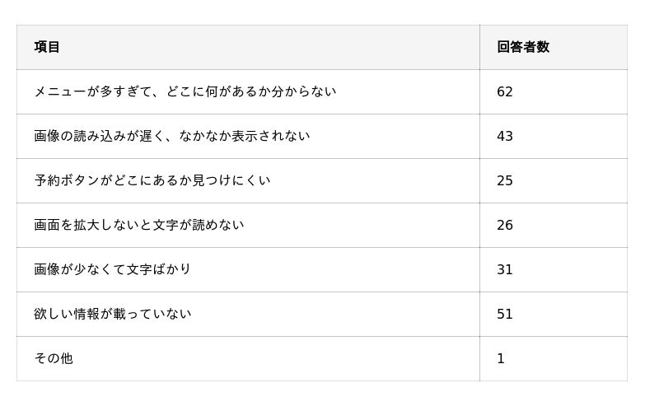This screenshot has width=659, height=406.
Task: Click the value 62 cell
Action: [x=505, y=91]
